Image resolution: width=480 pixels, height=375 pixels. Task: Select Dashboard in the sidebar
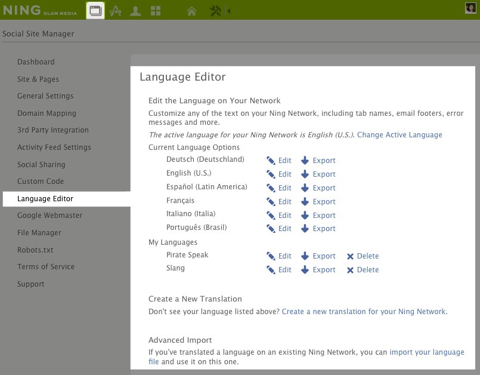click(x=36, y=62)
